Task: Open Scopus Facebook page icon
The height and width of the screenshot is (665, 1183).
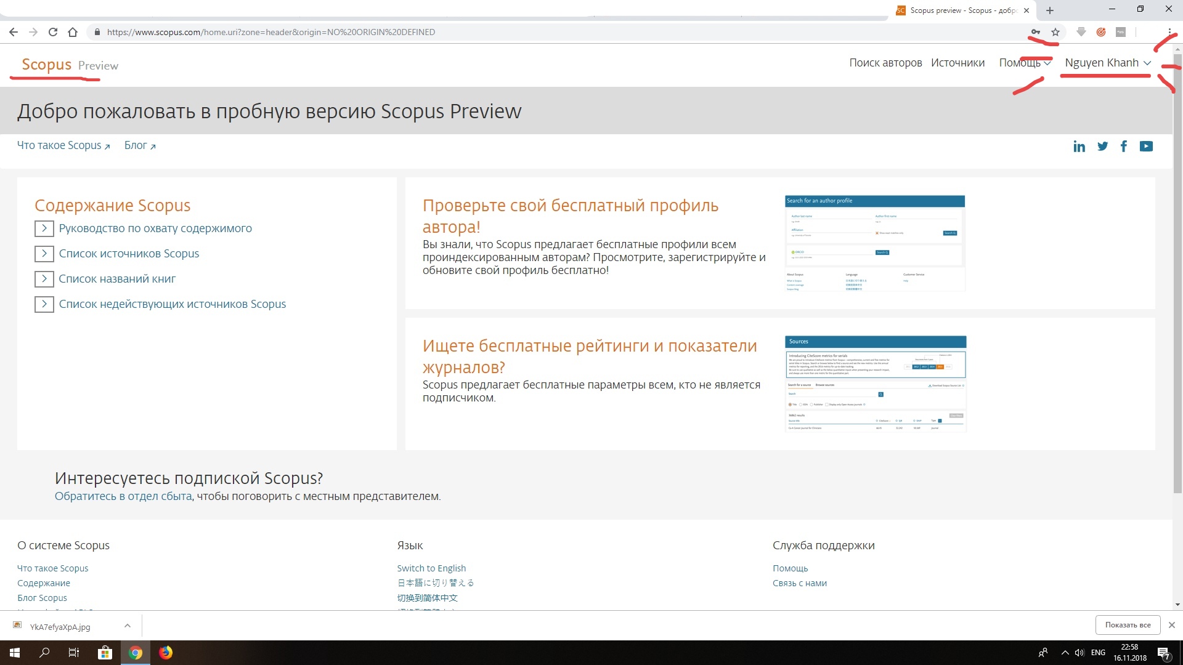Action: click(1124, 147)
